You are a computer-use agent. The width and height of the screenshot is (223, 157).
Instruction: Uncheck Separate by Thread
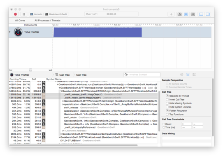167,96
